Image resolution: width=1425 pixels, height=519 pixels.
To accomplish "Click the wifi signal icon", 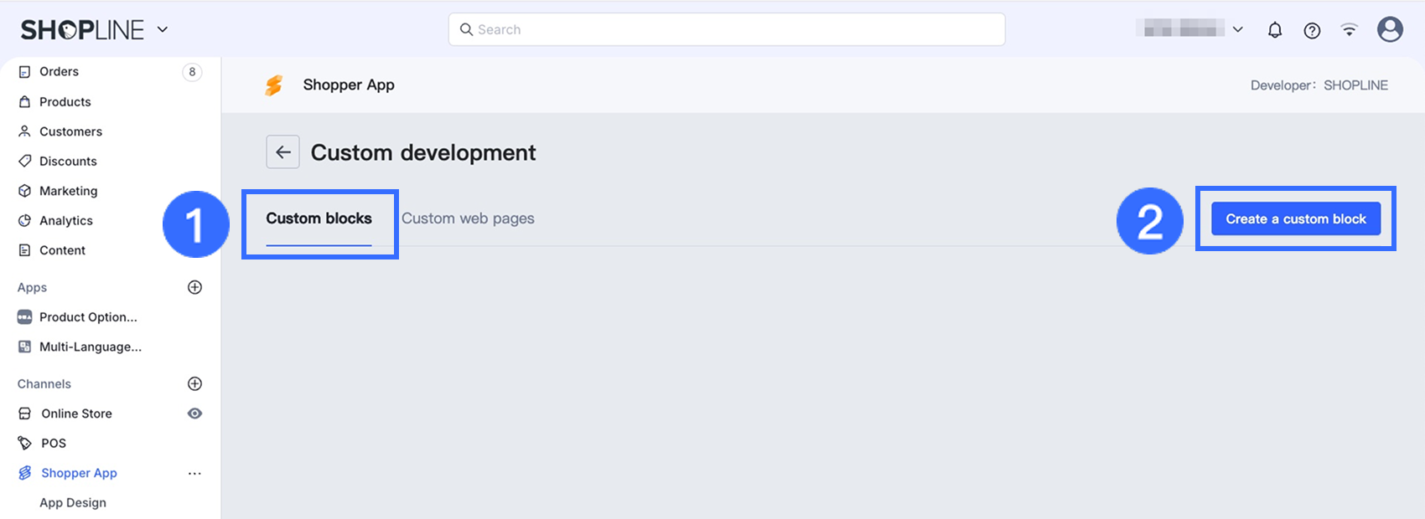I will click(x=1349, y=30).
